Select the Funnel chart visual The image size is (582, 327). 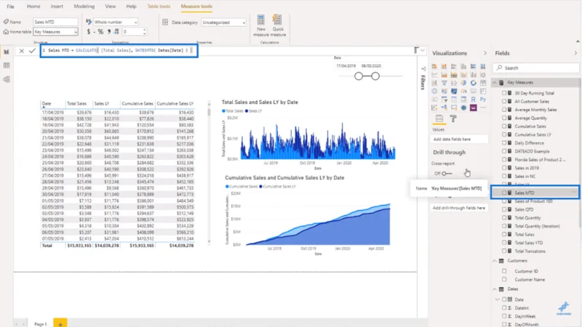444,83
